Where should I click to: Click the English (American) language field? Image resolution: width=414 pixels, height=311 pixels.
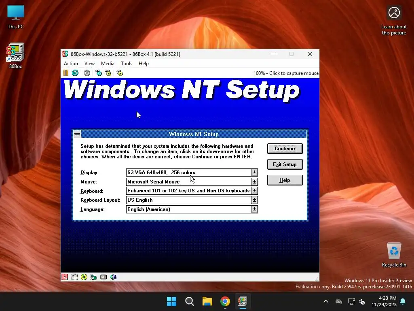[188, 209]
